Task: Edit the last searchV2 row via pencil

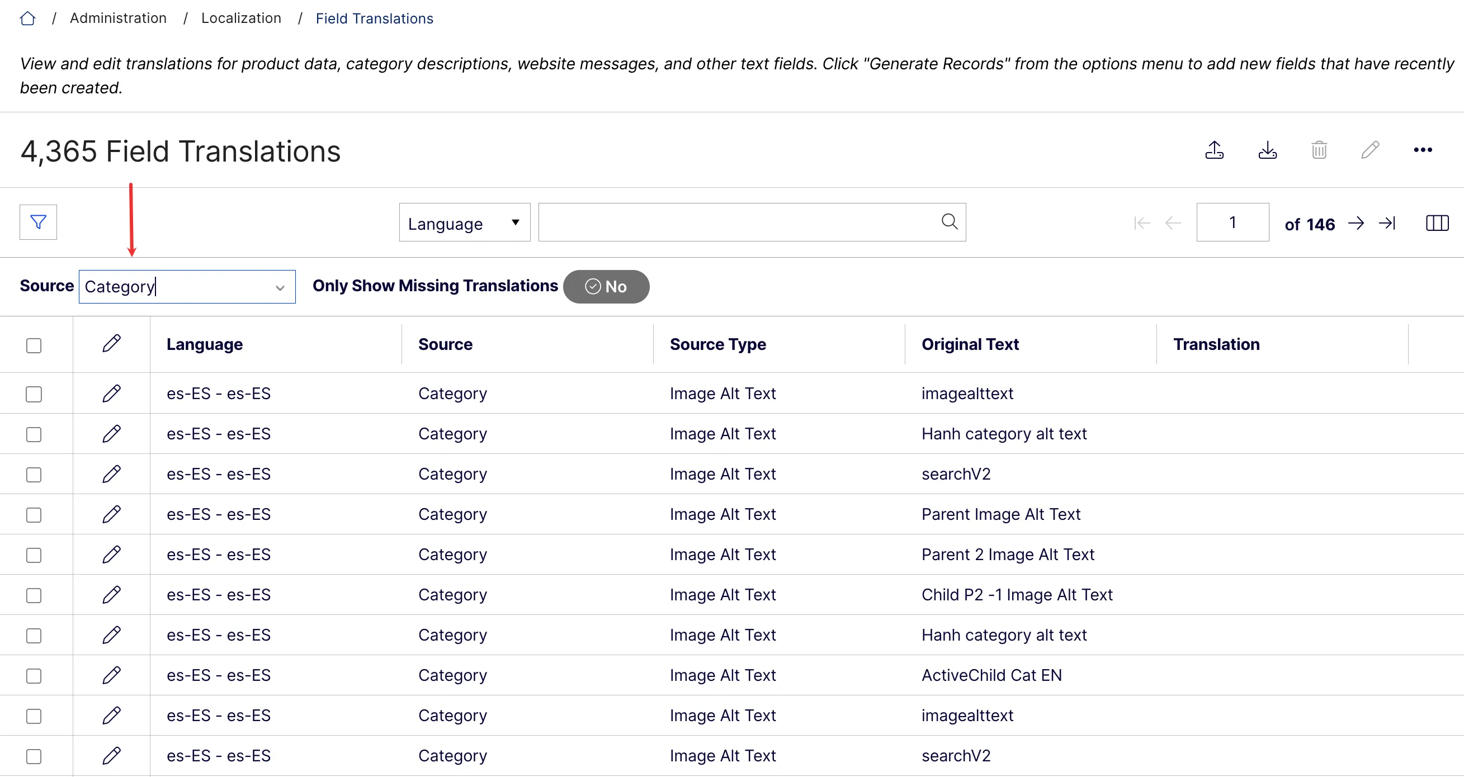Action: click(x=111, y=756)
